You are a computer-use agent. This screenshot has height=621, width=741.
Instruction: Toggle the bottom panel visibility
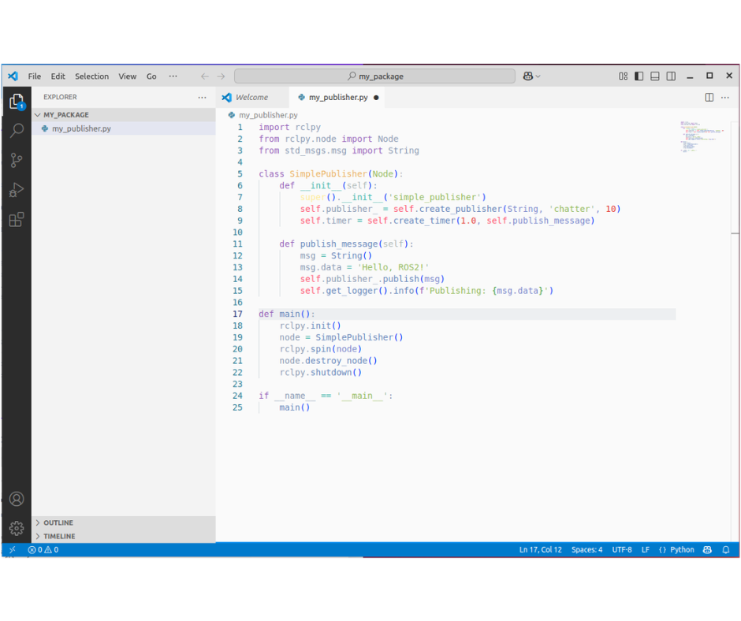click(655, 76)
